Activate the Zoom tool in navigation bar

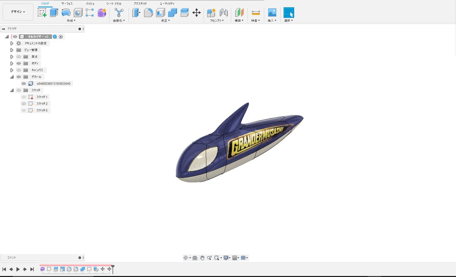209,258
